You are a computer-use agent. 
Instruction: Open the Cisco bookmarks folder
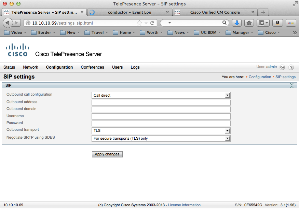point(269,32)
